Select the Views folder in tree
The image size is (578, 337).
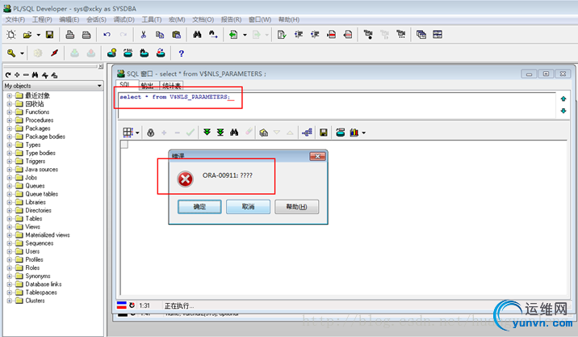point(32,226)
